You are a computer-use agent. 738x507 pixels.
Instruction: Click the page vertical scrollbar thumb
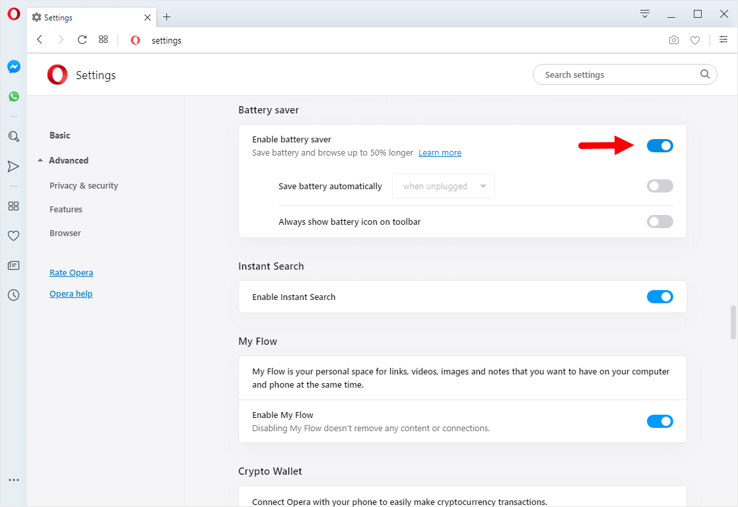coord(733,322)
